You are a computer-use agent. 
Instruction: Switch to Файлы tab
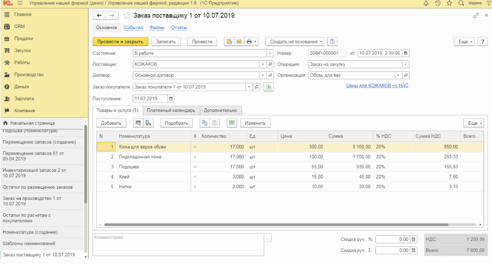click(x=157, y=28)
